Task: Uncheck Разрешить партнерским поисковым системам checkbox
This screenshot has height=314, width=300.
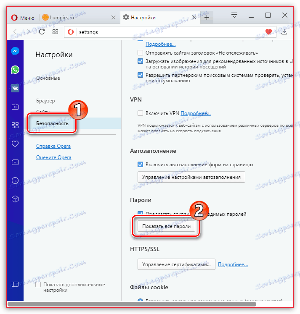Action: click(140, 75)
